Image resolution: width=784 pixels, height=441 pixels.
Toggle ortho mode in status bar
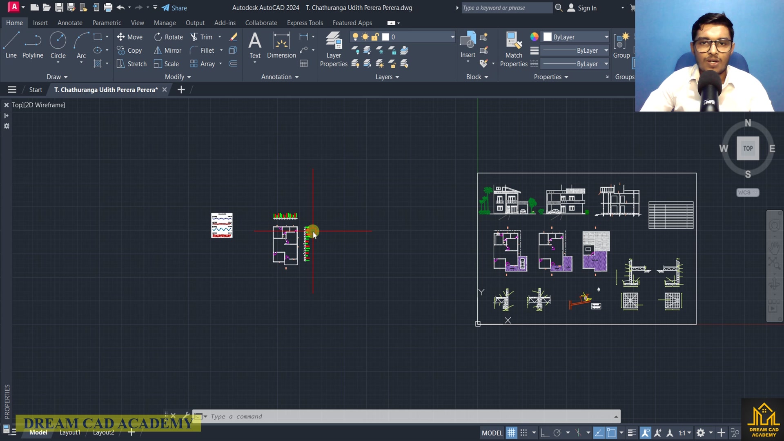(545, 433)
